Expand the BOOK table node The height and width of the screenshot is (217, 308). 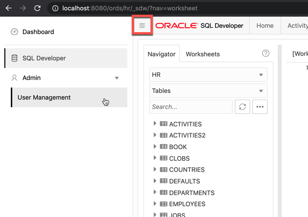tap(155, 146)
